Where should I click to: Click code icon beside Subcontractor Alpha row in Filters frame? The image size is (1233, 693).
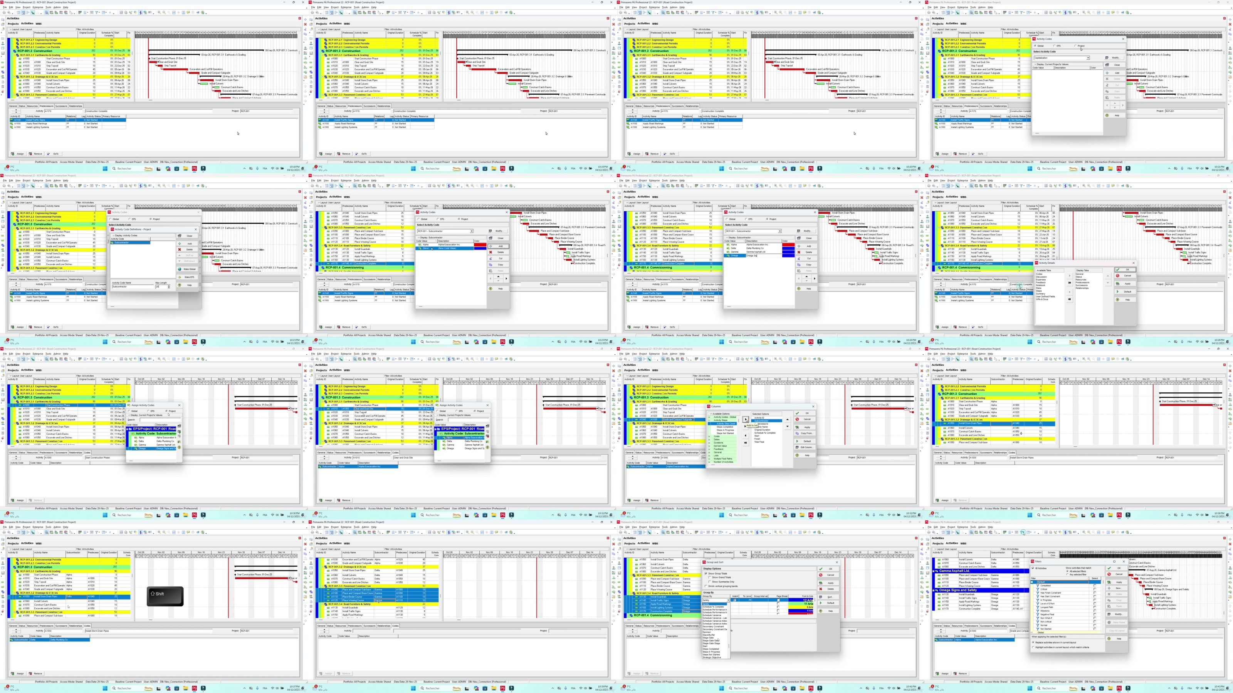point(936,640)
